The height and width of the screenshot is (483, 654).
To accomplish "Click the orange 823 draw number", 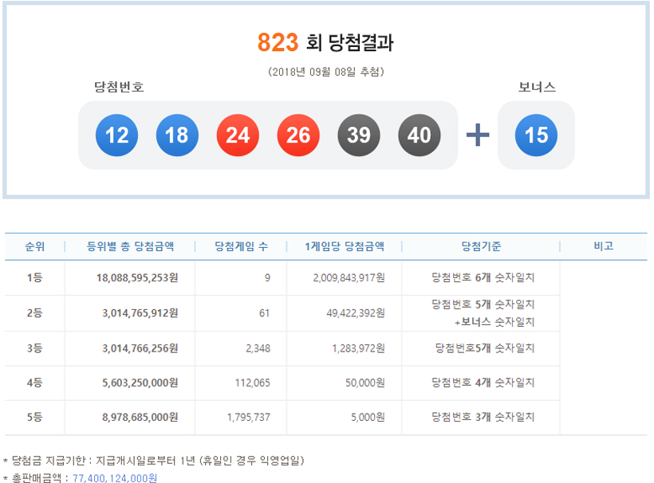I will click(x=278, y=42).
